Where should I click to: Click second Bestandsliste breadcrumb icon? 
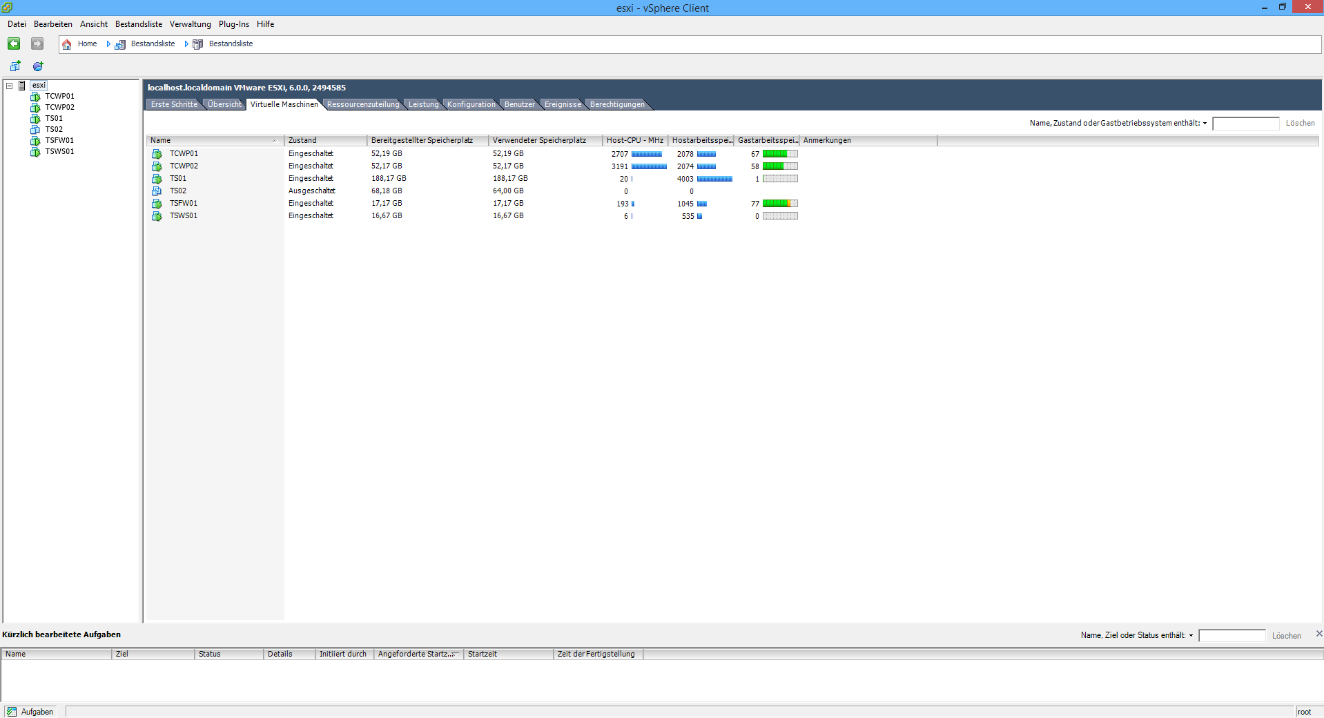(197, 44)
